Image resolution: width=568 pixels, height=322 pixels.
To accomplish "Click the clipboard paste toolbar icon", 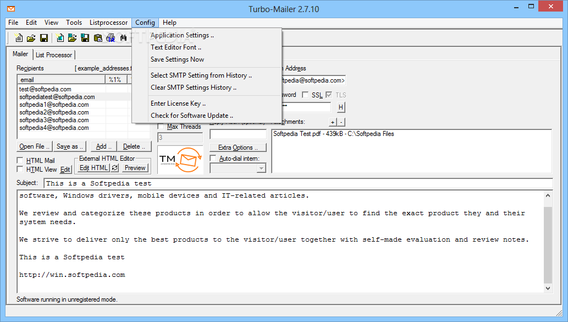I will (x=98, y=38).
